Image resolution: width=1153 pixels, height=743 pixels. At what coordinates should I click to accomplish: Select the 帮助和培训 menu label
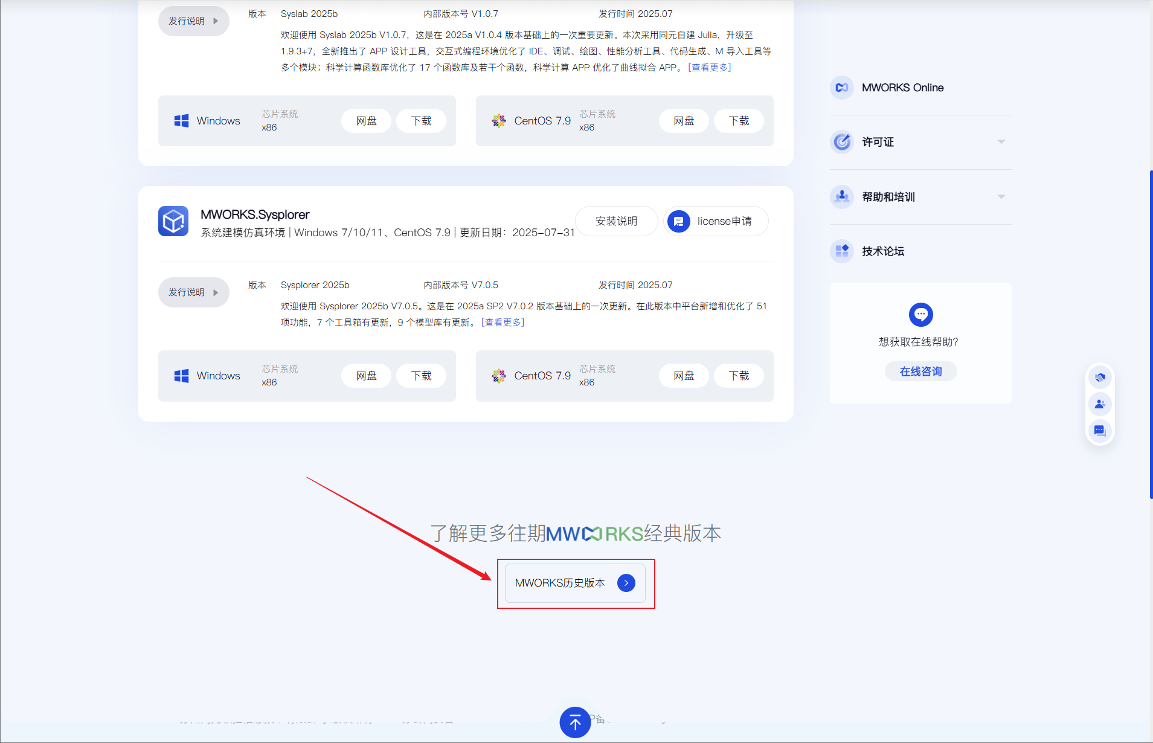(888, 197)
